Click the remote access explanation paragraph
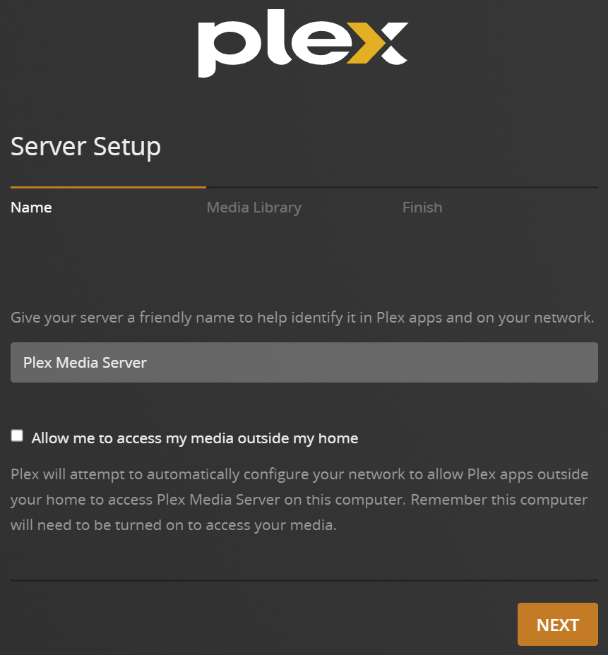608x655 pixels. 299,499
